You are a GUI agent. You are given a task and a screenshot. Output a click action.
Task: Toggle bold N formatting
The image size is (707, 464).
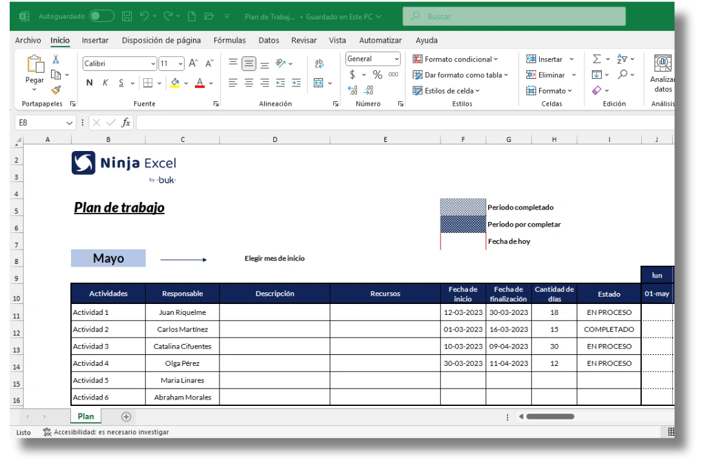[x=89, y=83]
